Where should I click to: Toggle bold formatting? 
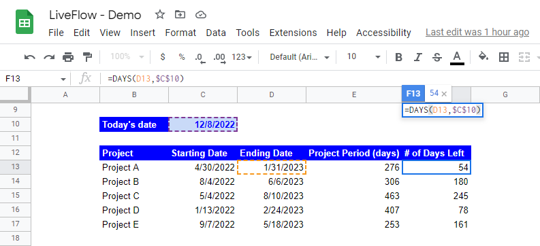[x=398, y=57]
